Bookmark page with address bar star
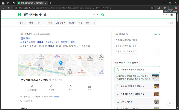 [x=152, y=8]
